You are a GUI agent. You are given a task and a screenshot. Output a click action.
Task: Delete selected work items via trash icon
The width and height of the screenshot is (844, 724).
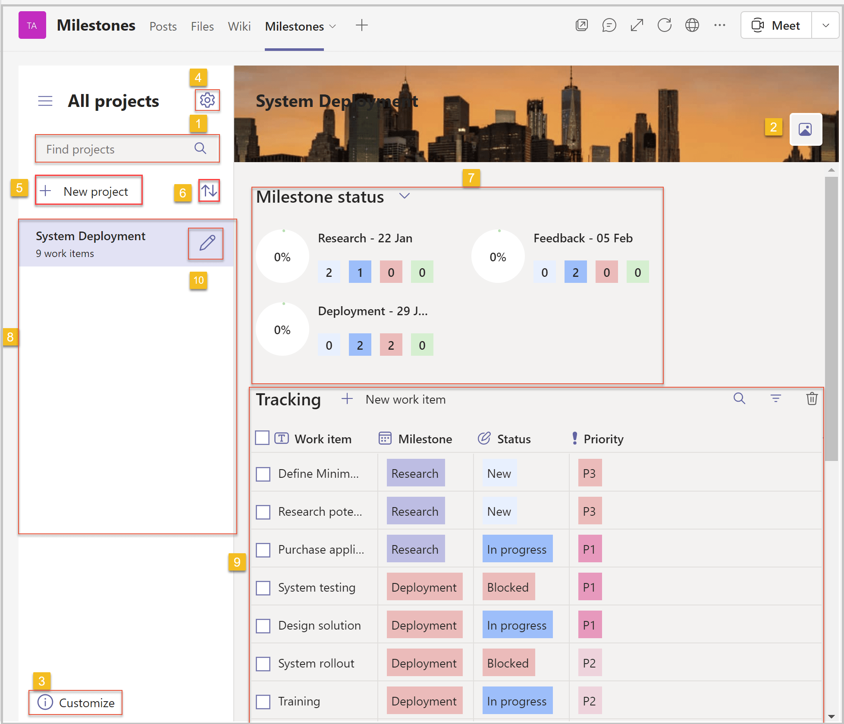(x=812, y=399)
